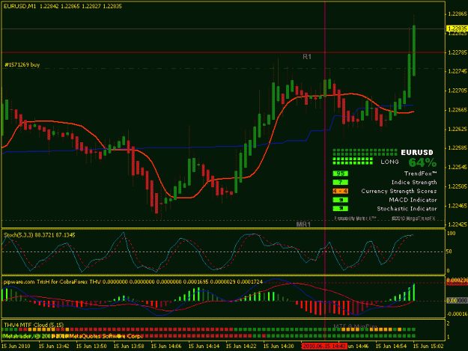
Task: Click the MTF © MissPips credit text
Action: [355, 326]
